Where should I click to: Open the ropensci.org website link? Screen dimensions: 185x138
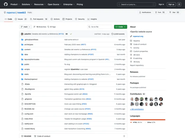coord(138,36)
